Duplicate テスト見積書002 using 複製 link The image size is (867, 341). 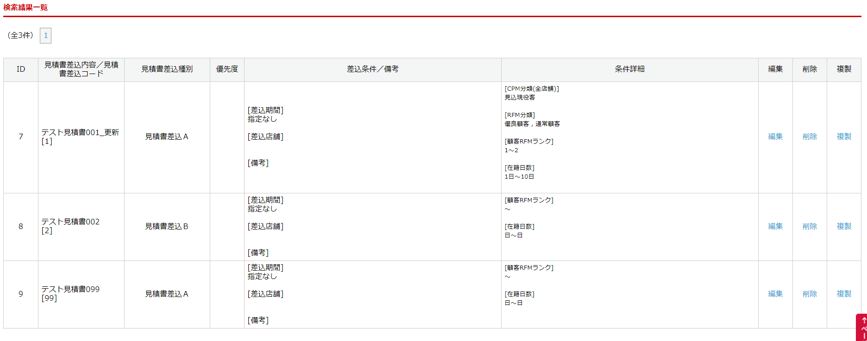click(x=844, y=226)
